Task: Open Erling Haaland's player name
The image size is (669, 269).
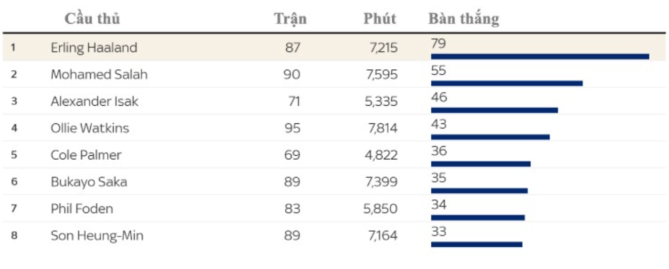Action: [x=94, y=48]
